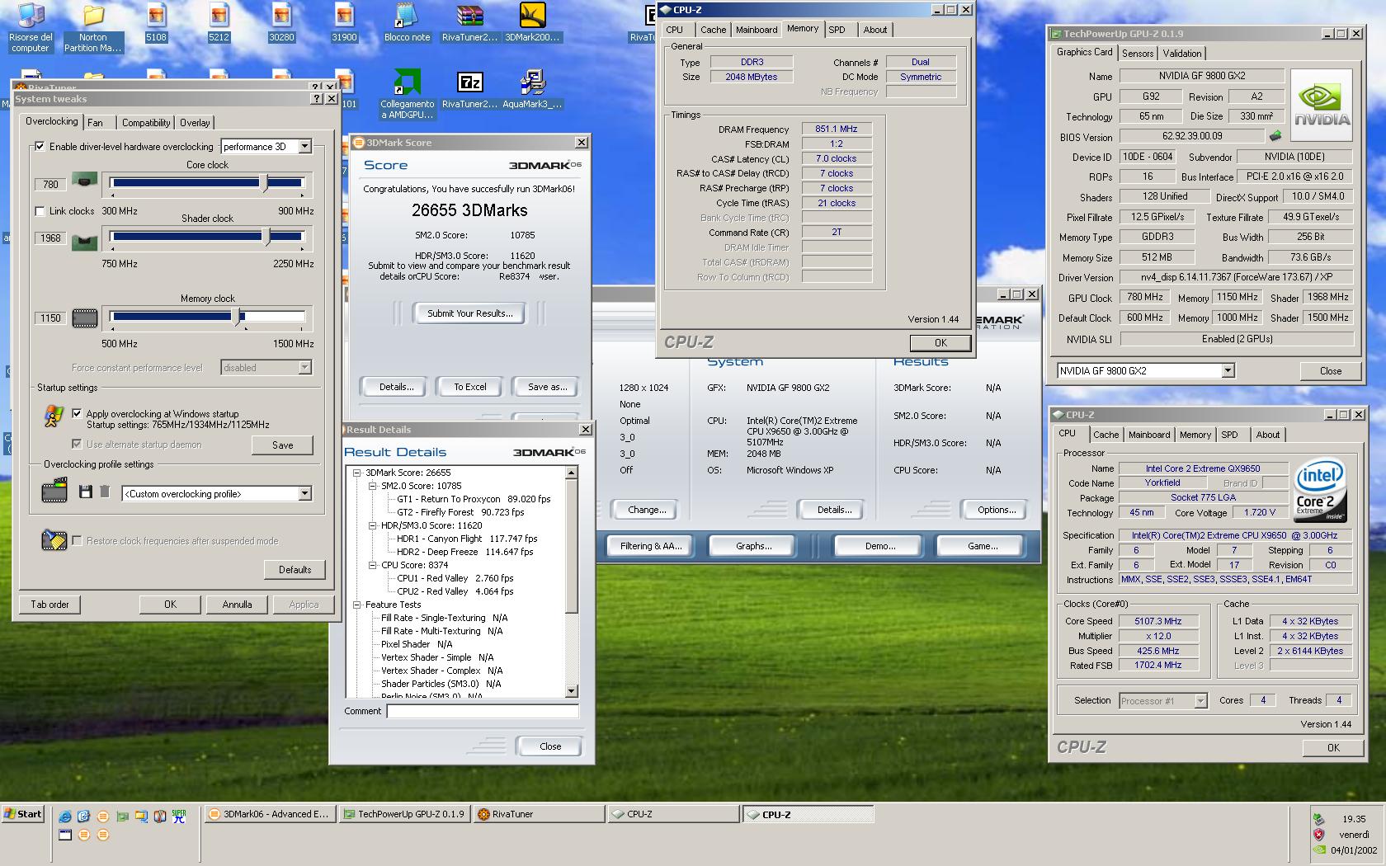Open the 5212 desktop file icon
Viewport: 1386px width, 866px height.
[x=219, y=22]
